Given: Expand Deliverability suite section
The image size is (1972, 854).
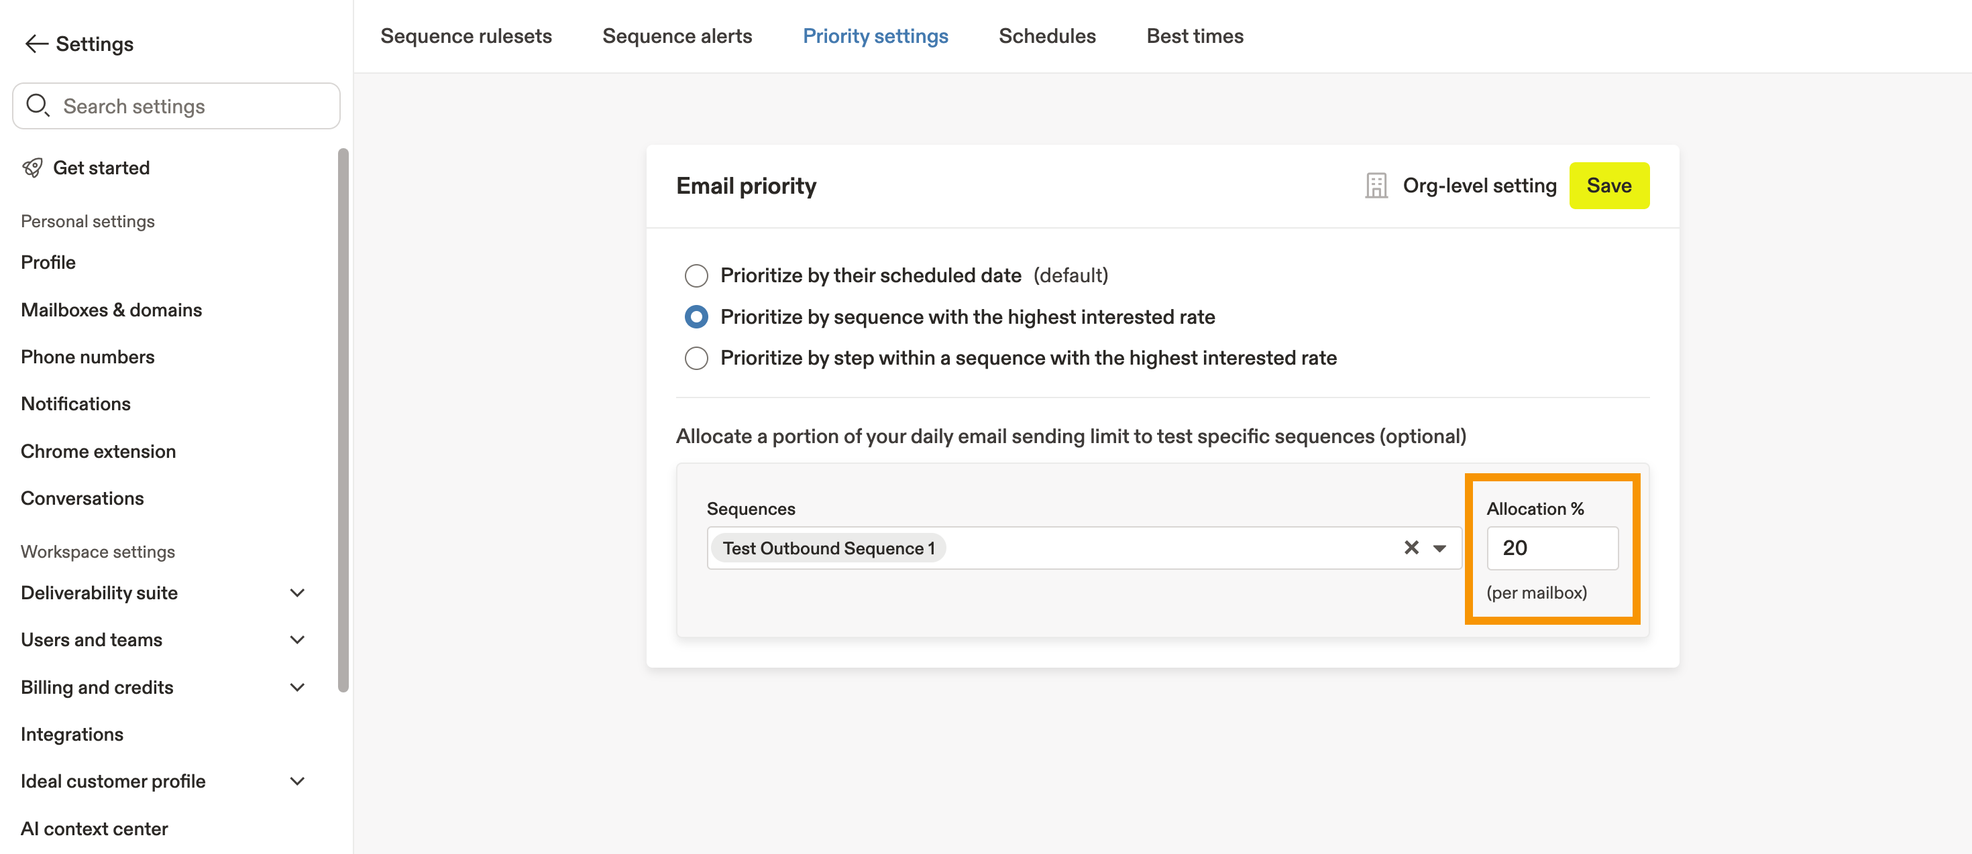Looking at the screenshot, I should click(x=298, y=593).
